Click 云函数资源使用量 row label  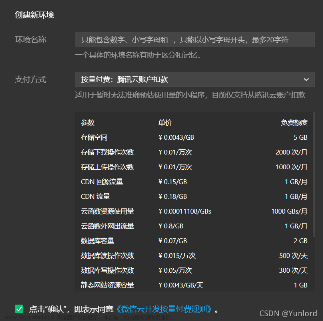coord(107,212)
